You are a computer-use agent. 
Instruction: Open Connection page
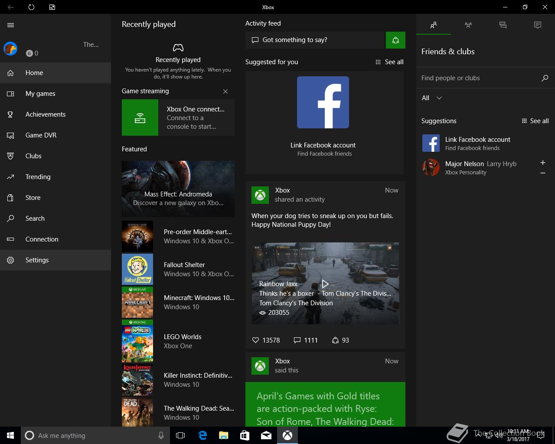[x=55, y=239]
